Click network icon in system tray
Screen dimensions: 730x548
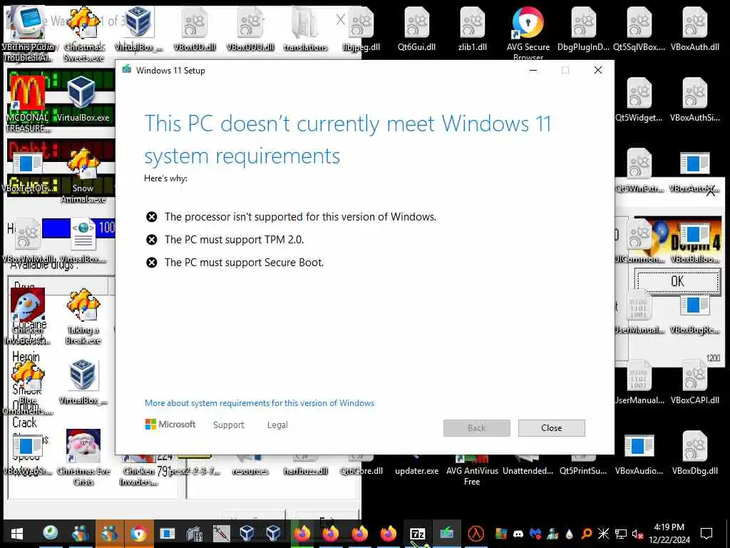coord(621,534)
